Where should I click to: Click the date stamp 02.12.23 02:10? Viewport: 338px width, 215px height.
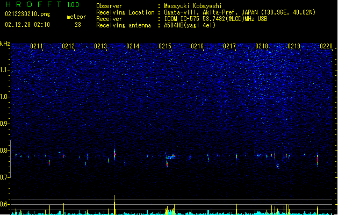(x=27, y=25)
